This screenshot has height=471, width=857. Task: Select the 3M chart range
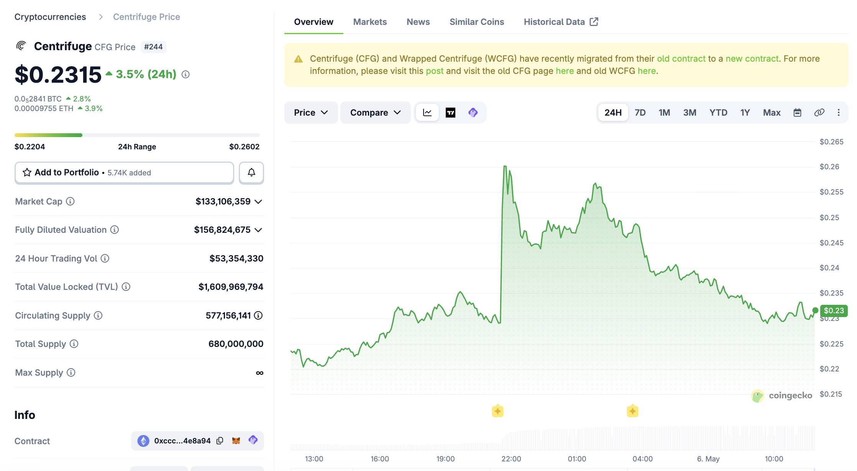(690, 113)
